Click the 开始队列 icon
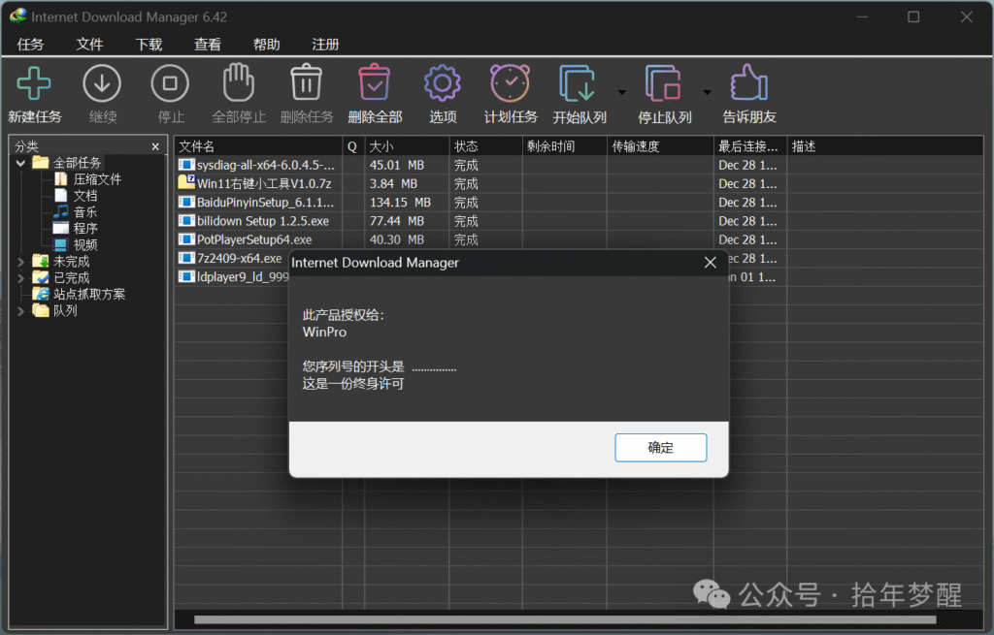 [577, 83]
